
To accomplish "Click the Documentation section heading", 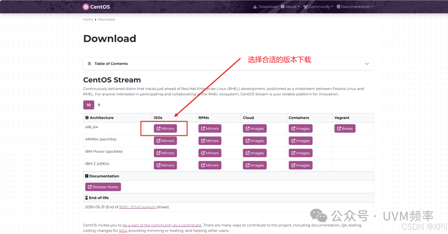I will point(102,176).
